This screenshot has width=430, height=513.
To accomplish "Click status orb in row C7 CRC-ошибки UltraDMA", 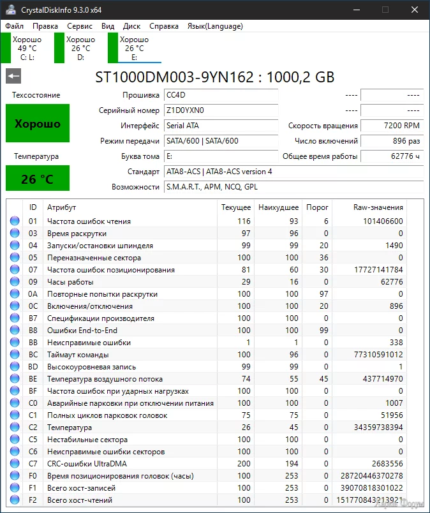I will pyautogui.click(x=15, y=463).
